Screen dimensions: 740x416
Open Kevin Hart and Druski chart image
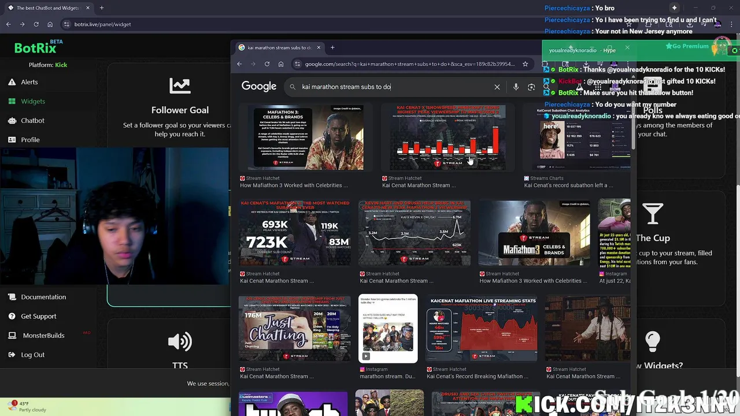(x=415, y=233)
